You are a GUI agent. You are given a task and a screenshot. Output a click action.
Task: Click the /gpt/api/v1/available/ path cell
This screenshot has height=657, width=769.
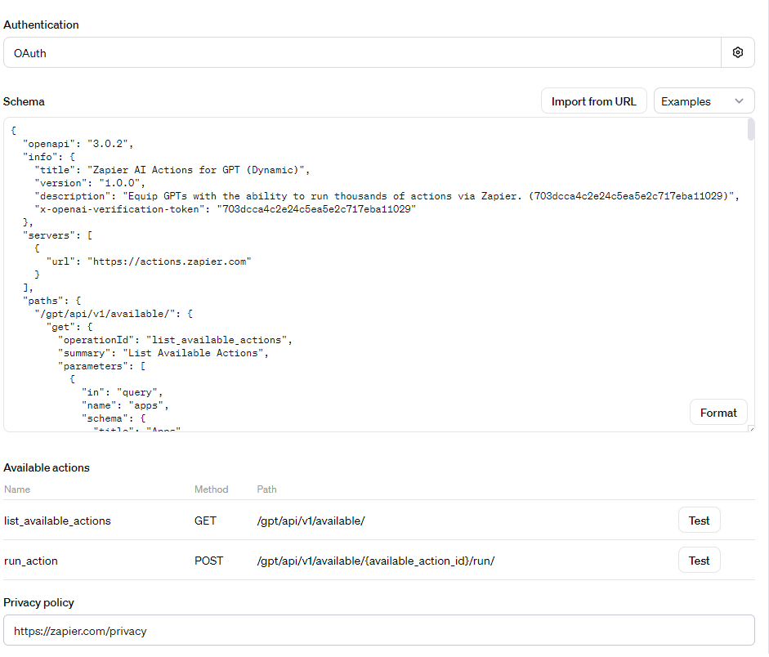311,521
